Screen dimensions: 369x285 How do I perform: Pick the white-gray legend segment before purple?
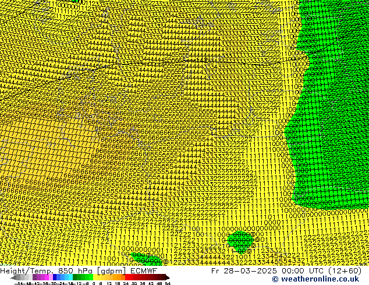coord(30,278)
